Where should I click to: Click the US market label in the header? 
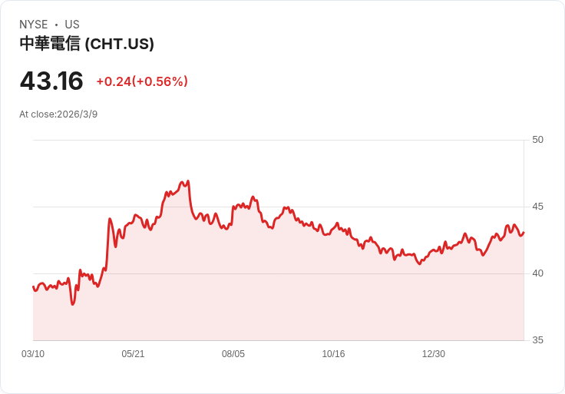[72, 25]
